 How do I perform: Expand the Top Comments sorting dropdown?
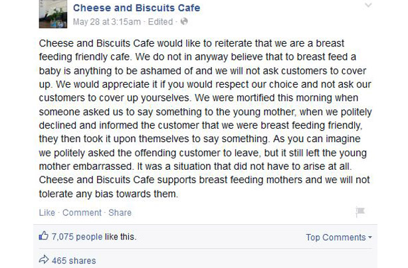(339, 237)
